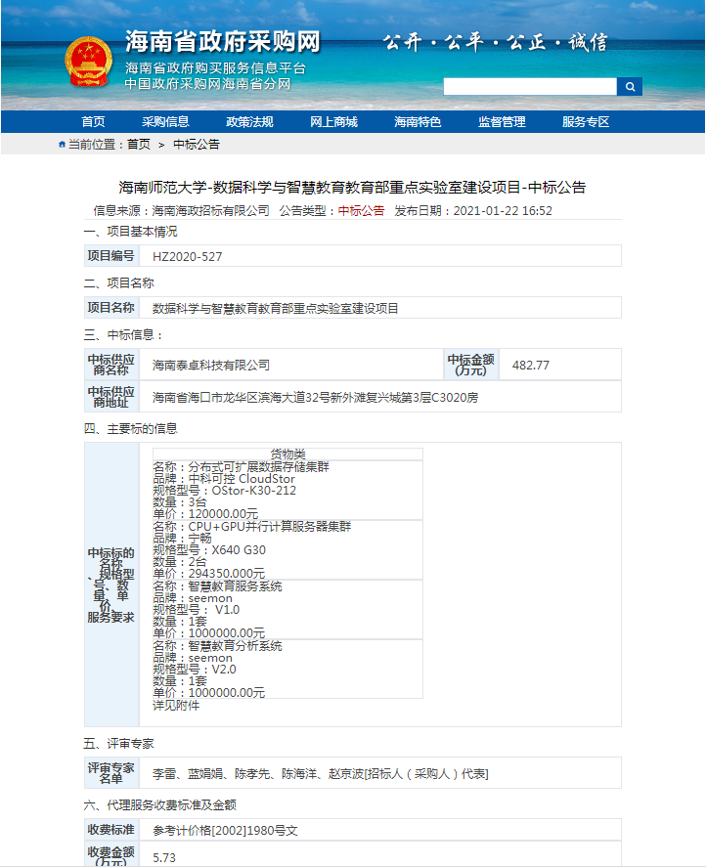Viewport: 706px width, 867px height.
Task: Select 智慧教育服务系统 item name
Action: tap(235, 586)
